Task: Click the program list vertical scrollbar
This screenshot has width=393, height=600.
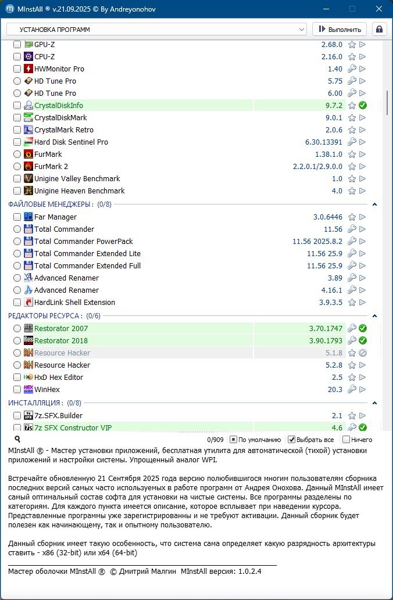Action: click(x=387, y=102)
